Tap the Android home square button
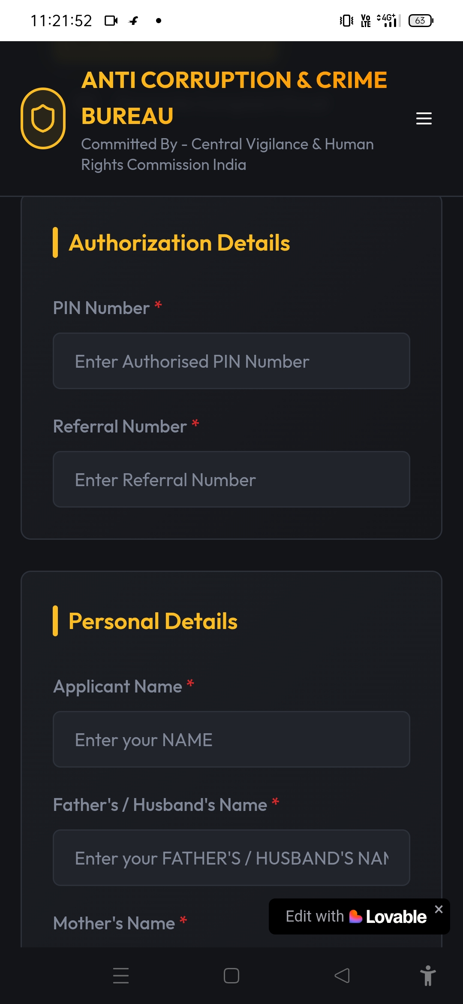Viewport: 463px width, 1004px height. (231, 976)
